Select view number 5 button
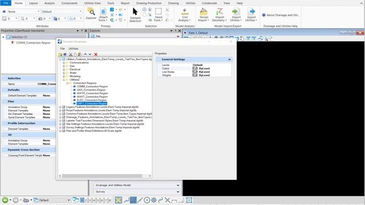 coord(98,200)
